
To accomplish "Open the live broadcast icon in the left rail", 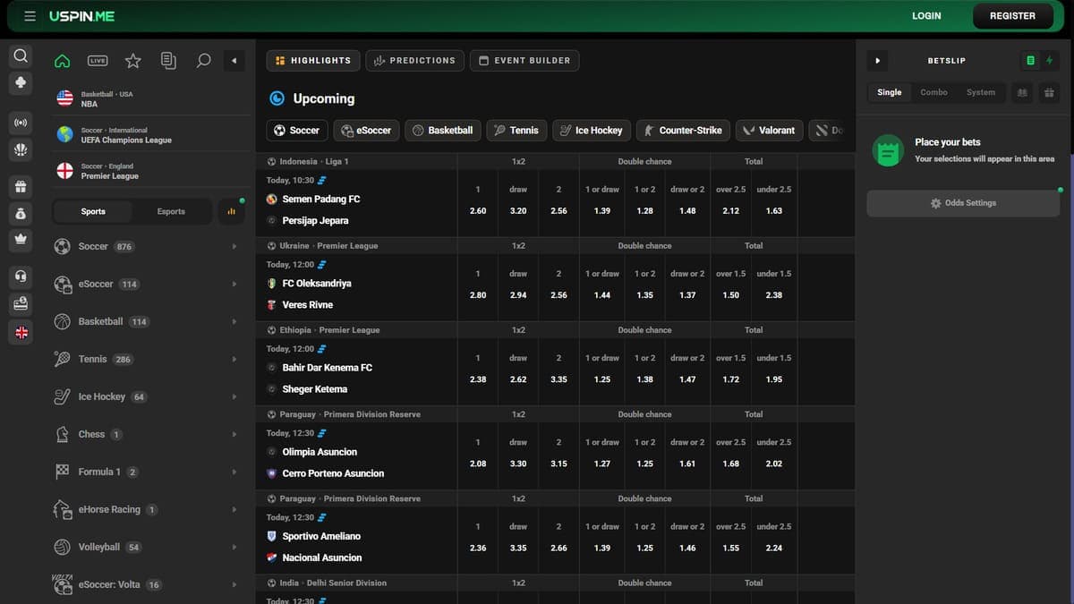I will click(x=21, y=122).
